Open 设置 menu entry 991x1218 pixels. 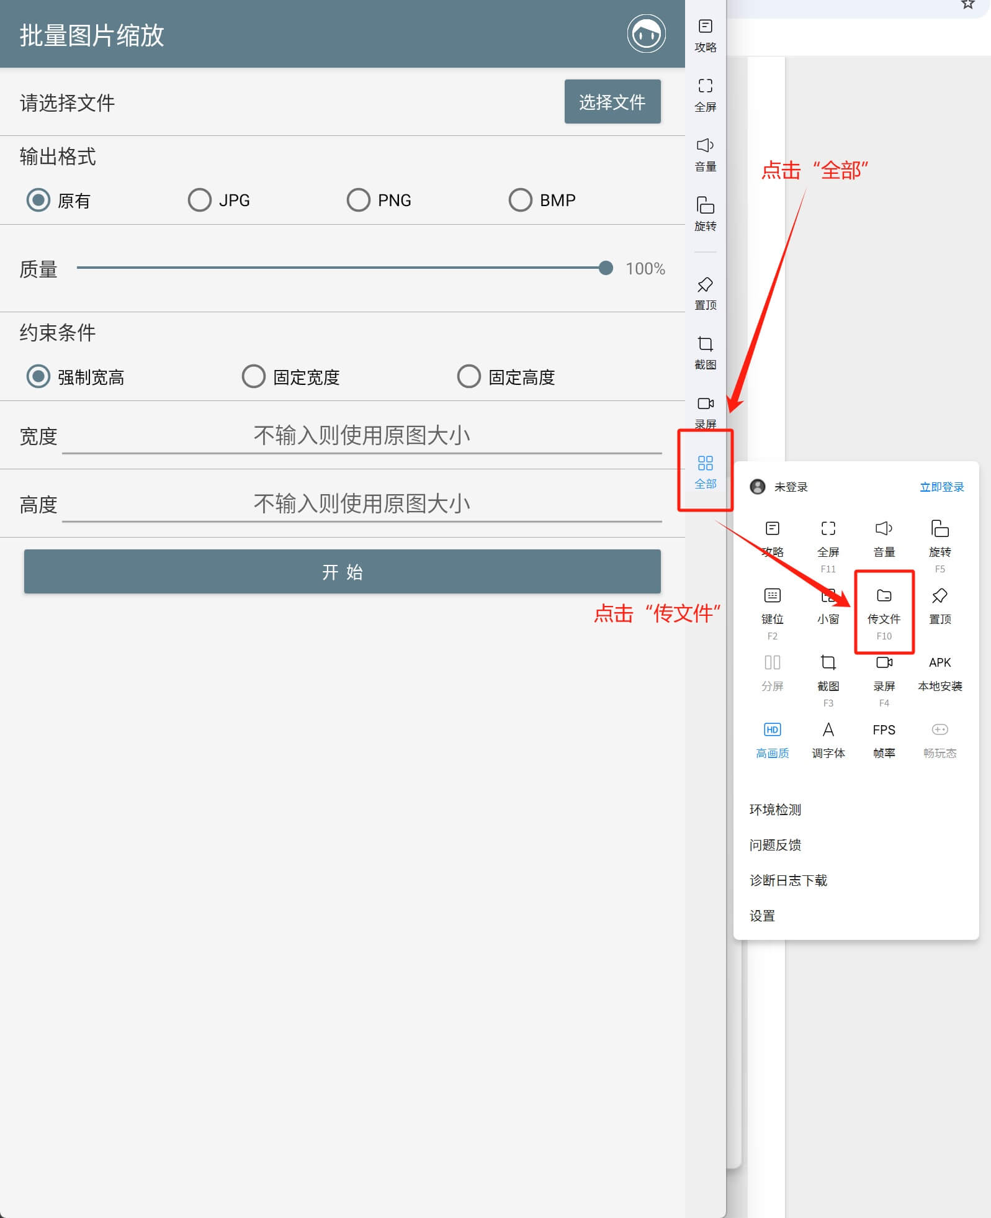[x=762, y=916]
